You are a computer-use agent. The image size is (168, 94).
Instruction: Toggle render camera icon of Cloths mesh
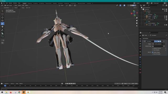click(x=166, y=16)
